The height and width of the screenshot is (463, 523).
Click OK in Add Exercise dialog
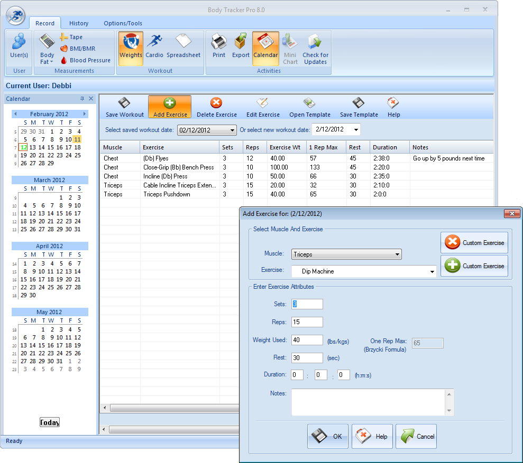coord(327,437)
